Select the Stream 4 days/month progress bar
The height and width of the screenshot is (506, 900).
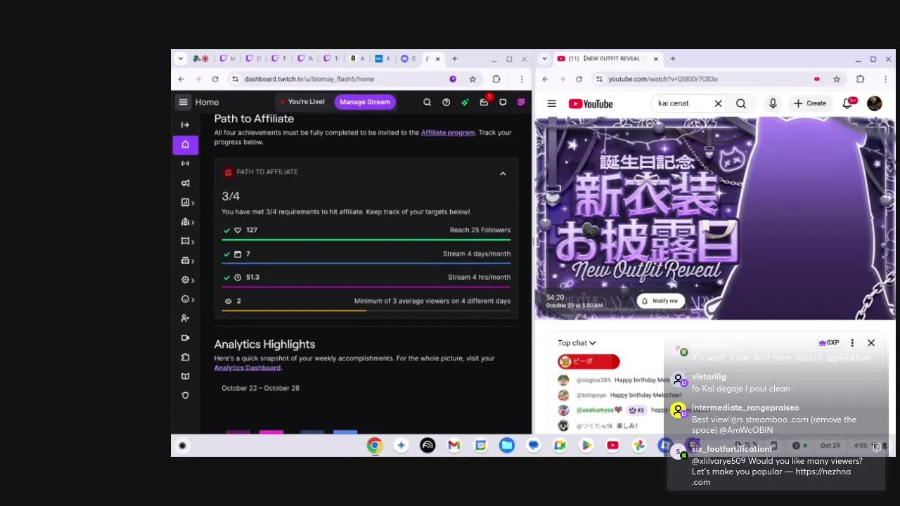coord(366,263)
